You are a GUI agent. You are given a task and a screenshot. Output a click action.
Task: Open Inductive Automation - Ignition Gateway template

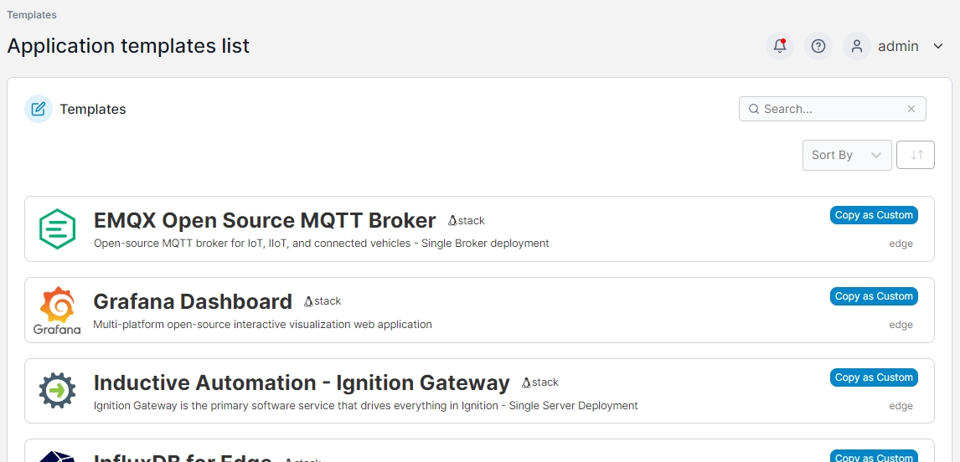[x=302, y=382]
